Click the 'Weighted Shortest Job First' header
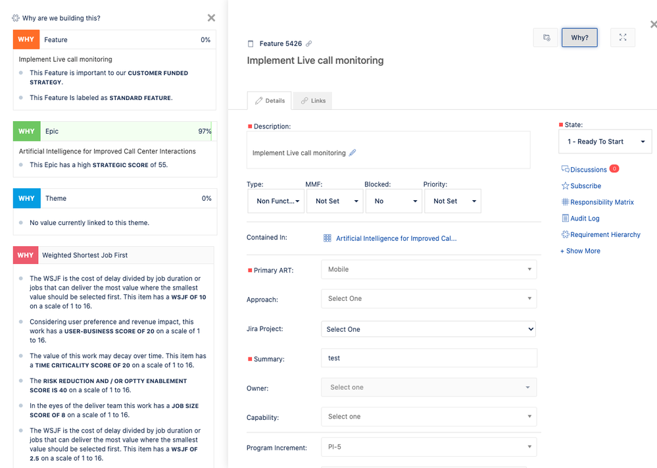This screenshot has width=657, height=468. (114, 255)
